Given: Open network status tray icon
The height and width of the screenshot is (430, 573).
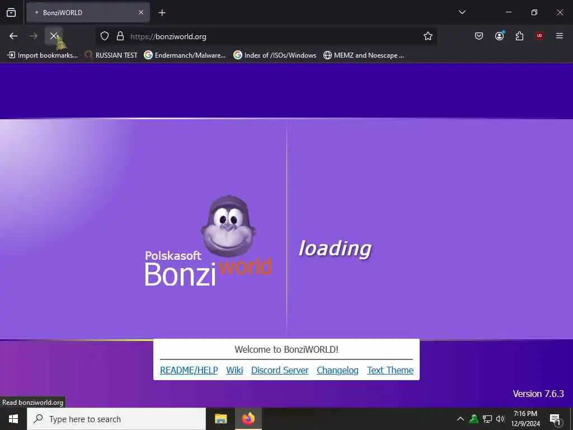Looking at the screenshot, I should [487, 419].
